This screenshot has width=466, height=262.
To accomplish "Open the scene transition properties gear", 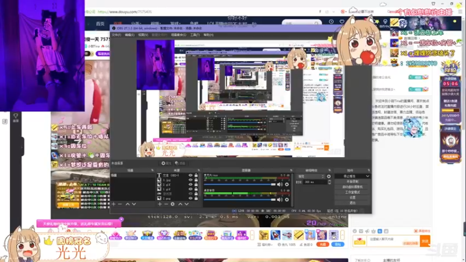I will [329, 176].
